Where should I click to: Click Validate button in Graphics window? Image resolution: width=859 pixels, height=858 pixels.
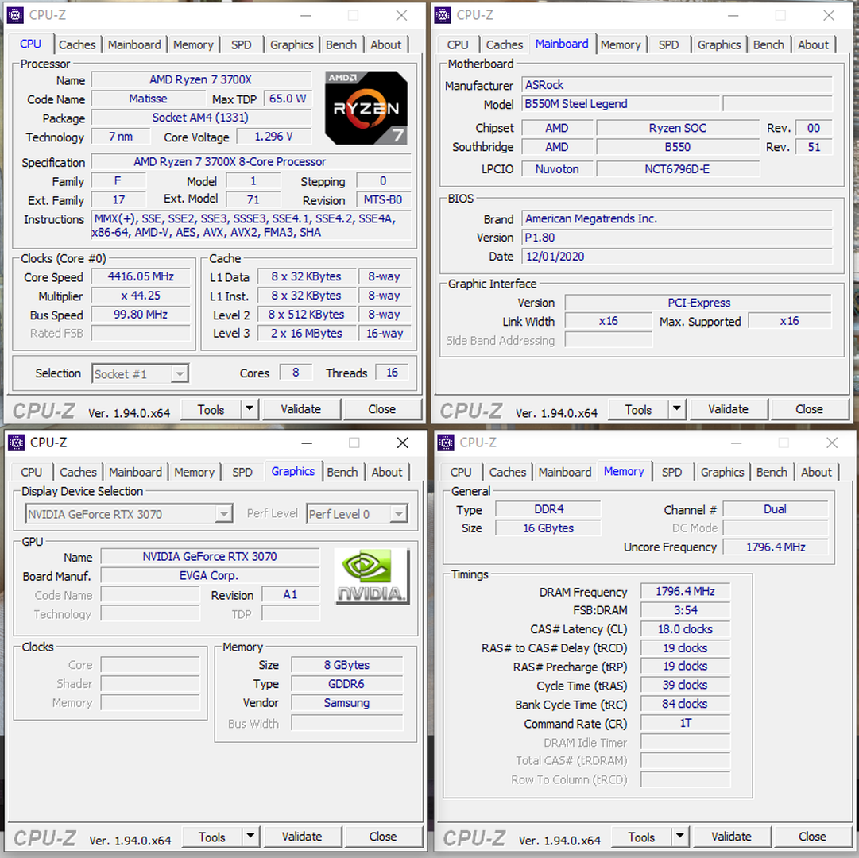pos(302,837)
